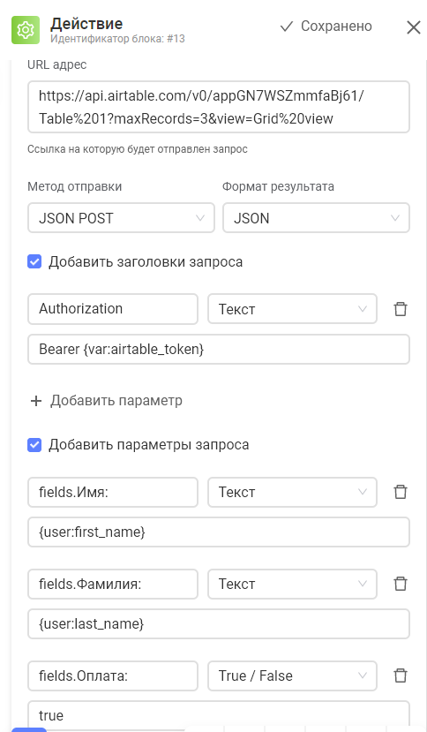The image size is (427, 732).
Task: Select the {user:first_name} value field
Action: click(219, 532)
